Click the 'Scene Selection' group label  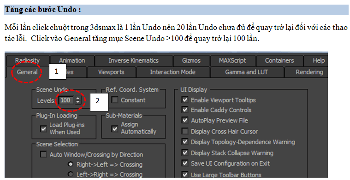(x=57, y=144)
